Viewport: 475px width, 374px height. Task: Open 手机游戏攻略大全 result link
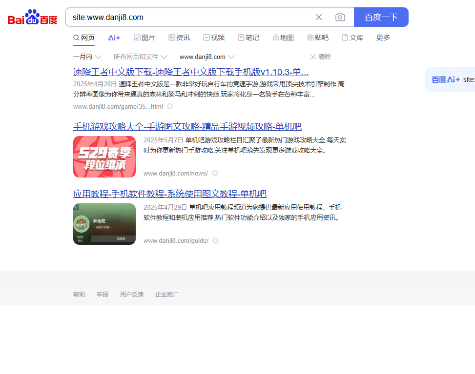click(x=187, y=126)
